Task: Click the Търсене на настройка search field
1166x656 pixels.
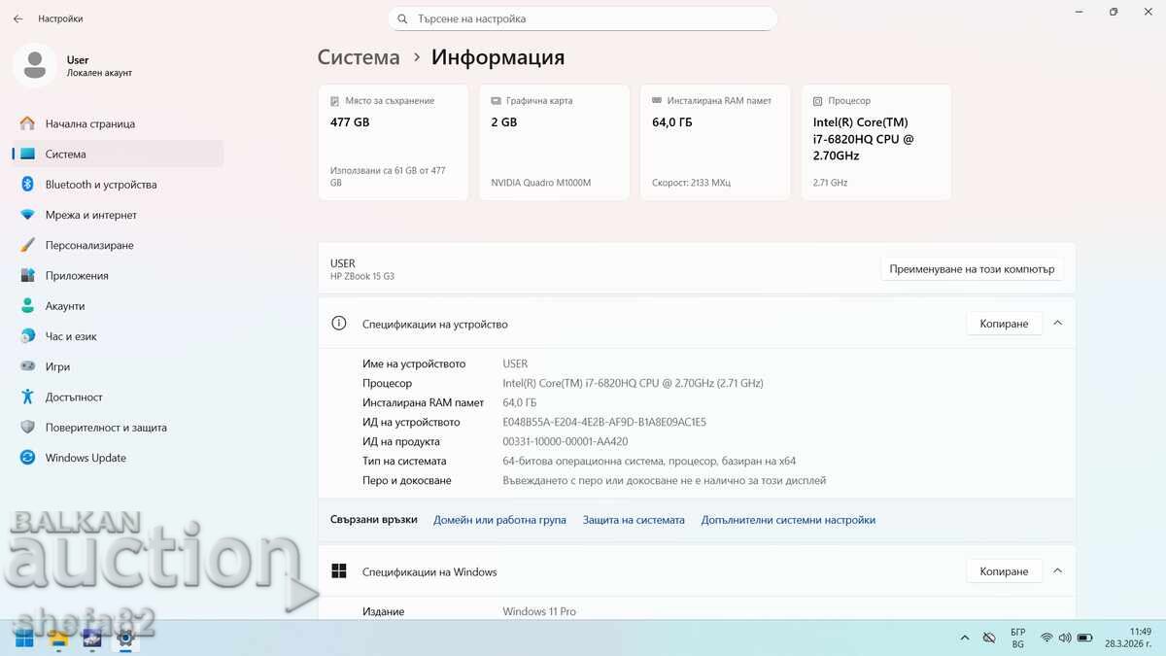Action: (x=583, y=18)
